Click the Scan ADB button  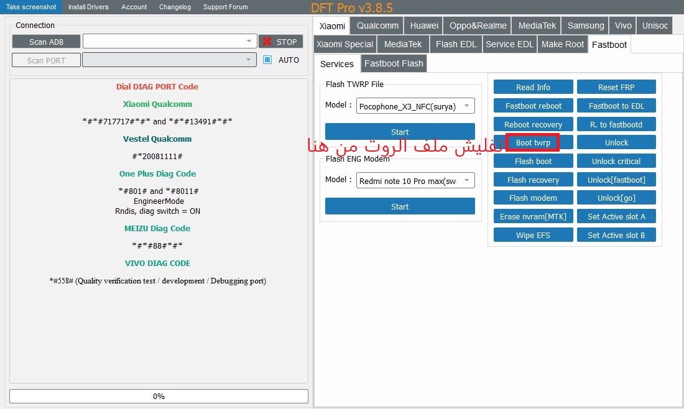46,42
